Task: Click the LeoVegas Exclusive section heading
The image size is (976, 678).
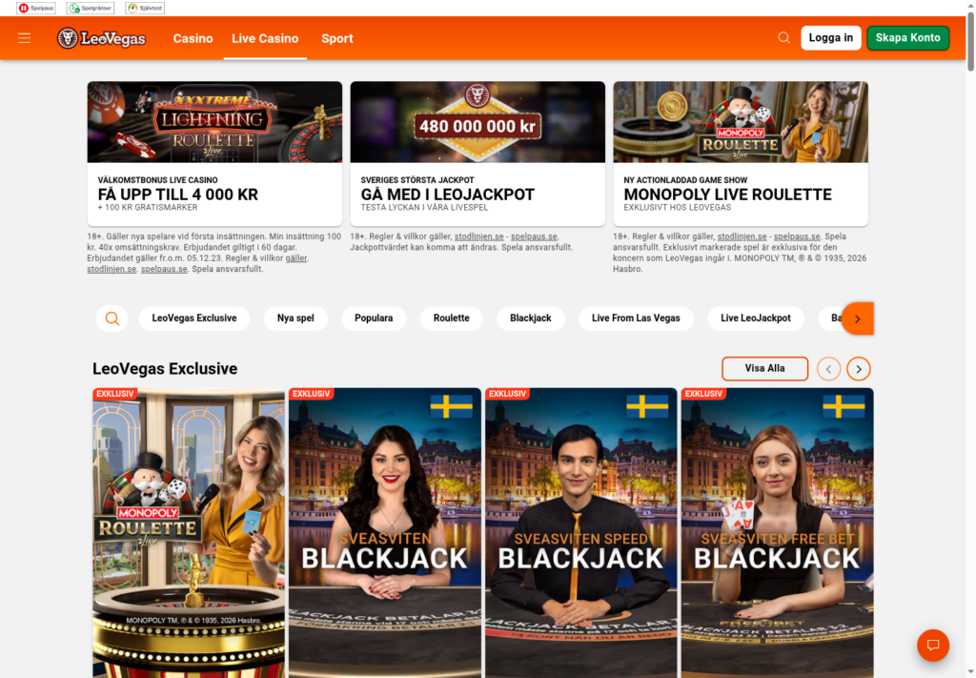Action: (x=165, y=369)
